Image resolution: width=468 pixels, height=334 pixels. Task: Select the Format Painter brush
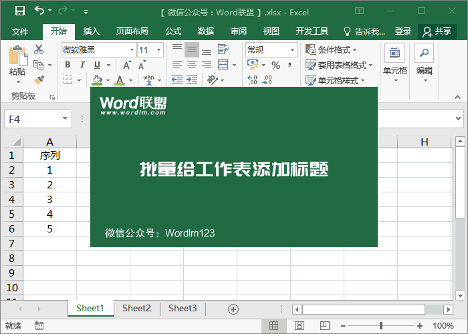tap(39, 79)
